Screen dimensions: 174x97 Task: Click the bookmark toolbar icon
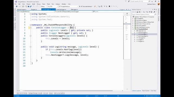109,6
